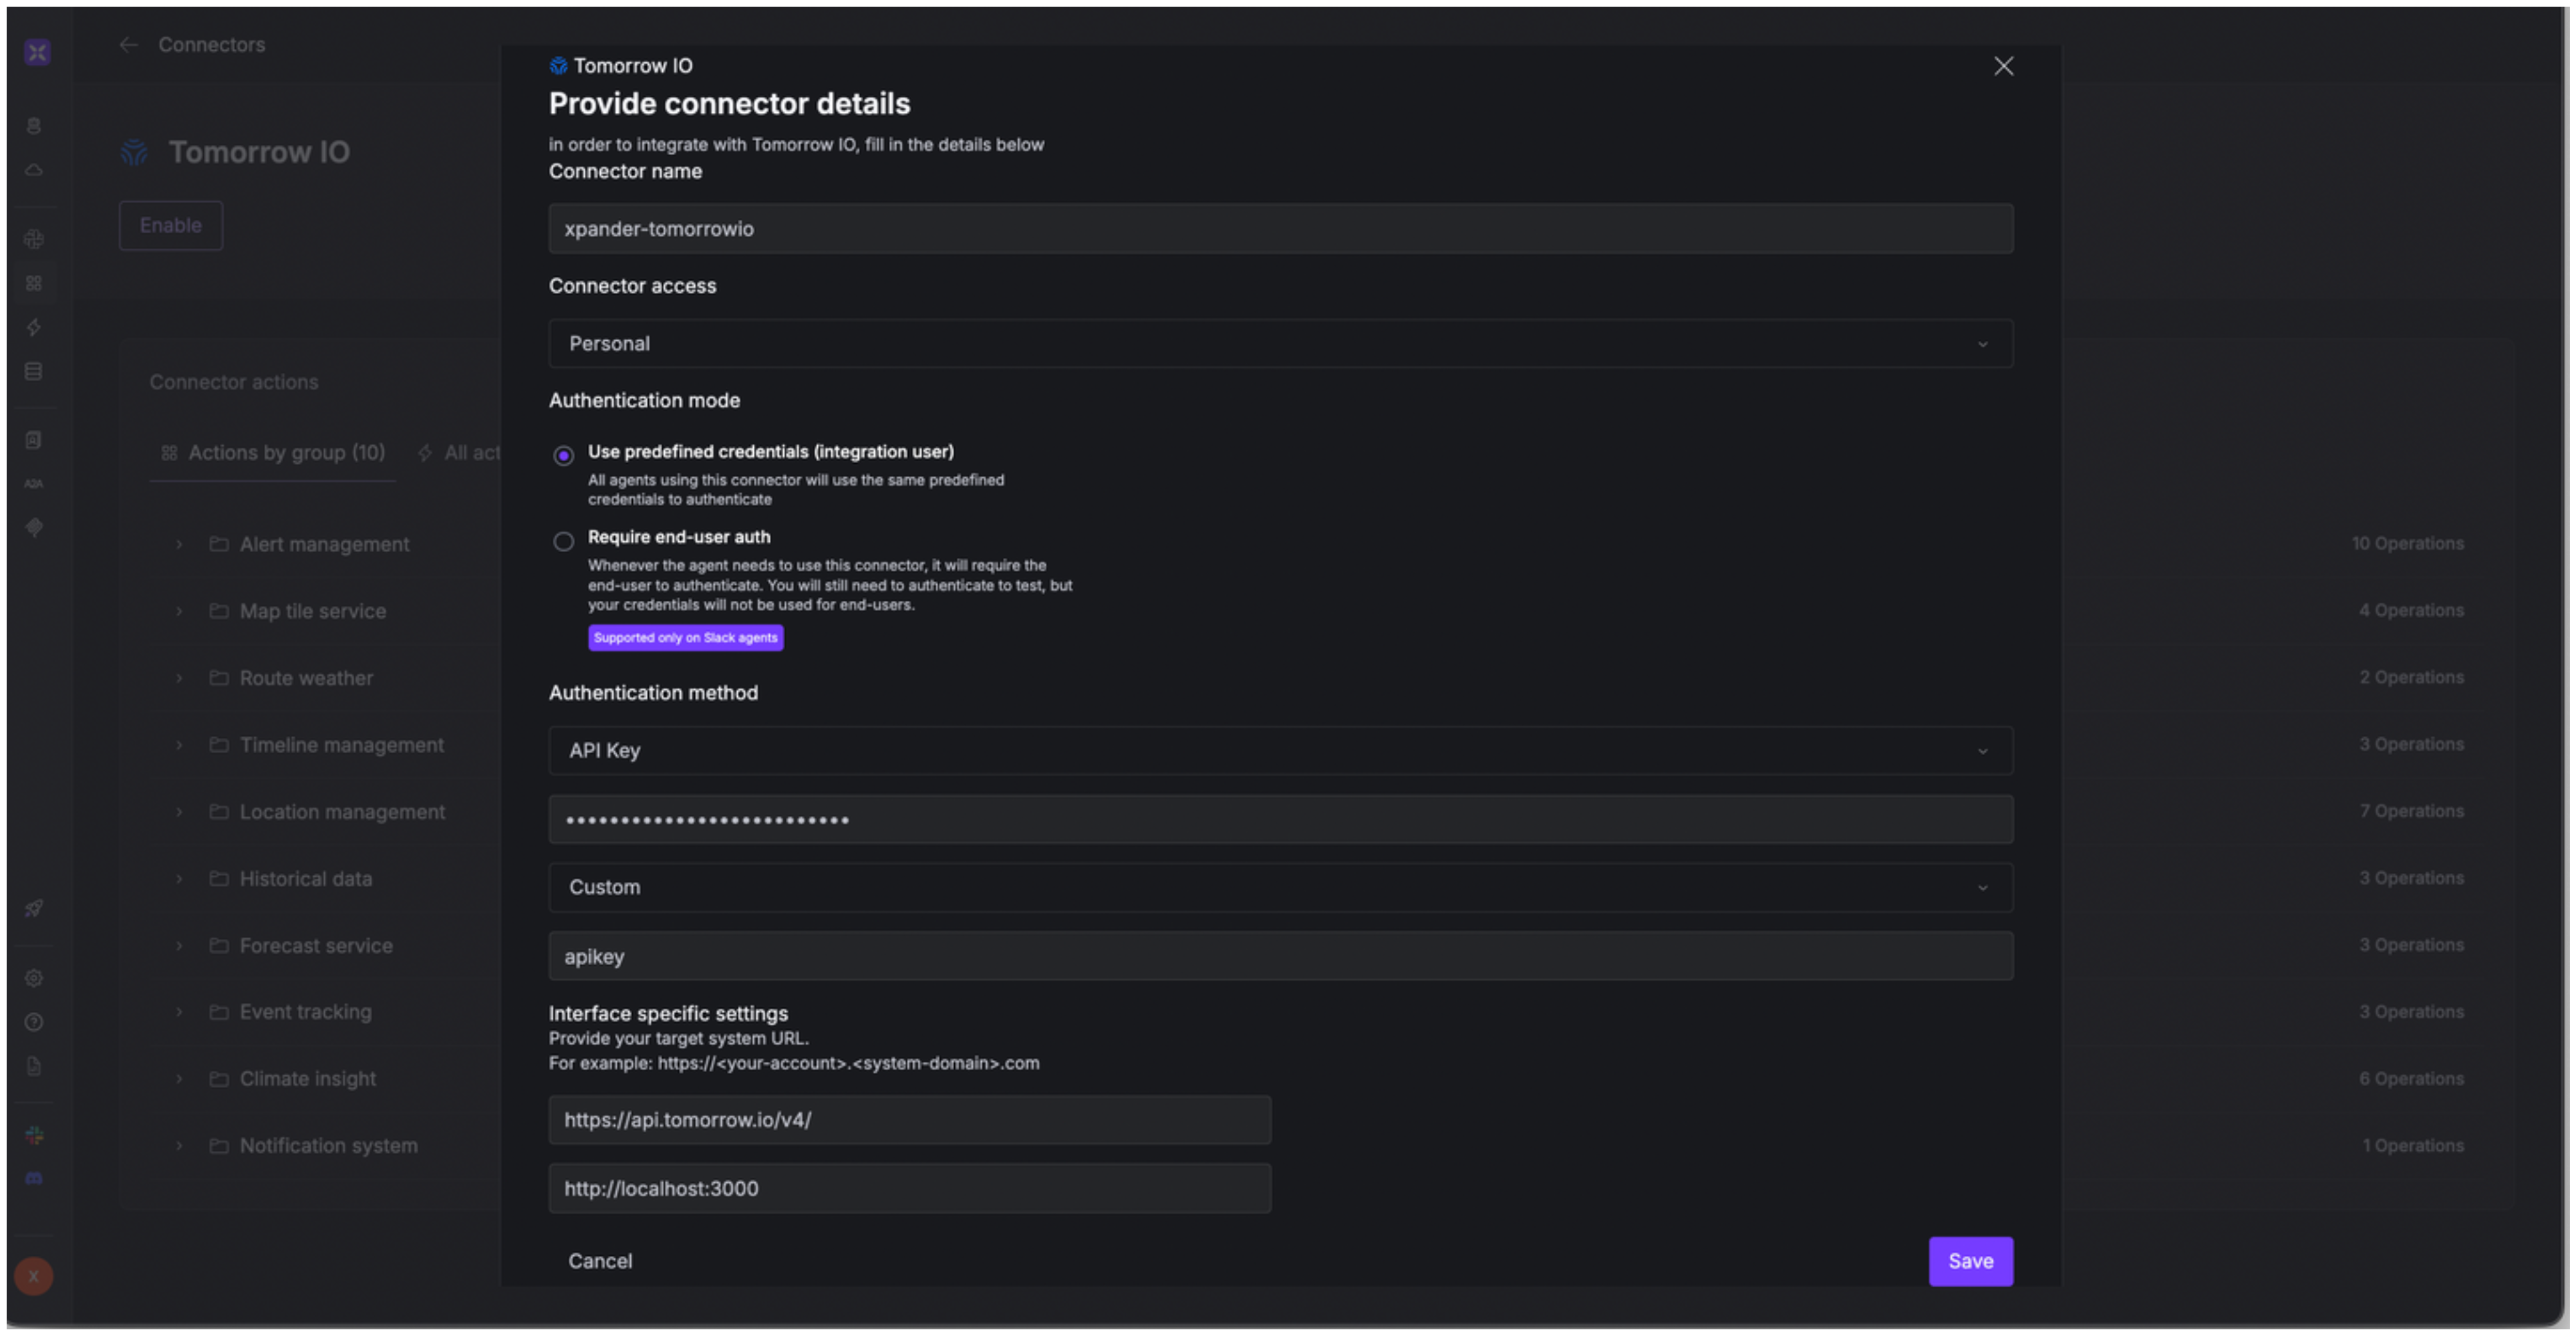Open settings gear in left sidebar
Image resolution: width=2576 pixels, height=1336 pixels.
(x=34, y=978)
